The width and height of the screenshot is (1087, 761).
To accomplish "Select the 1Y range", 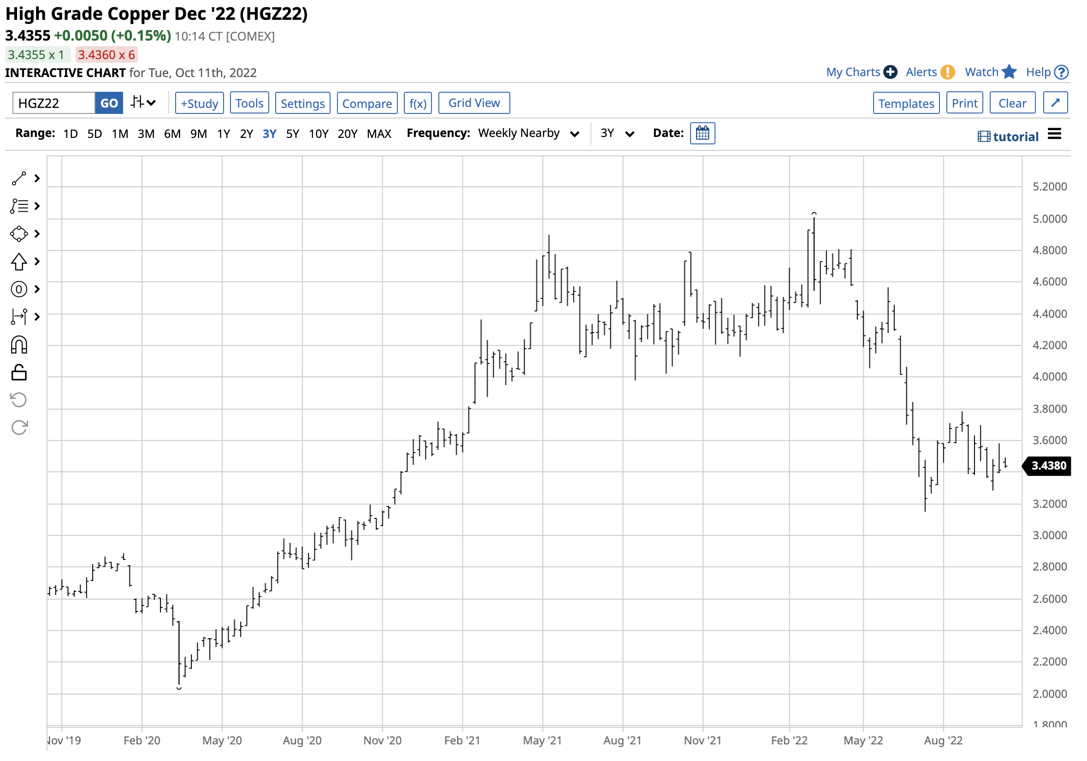I will (x=224, y=134).
